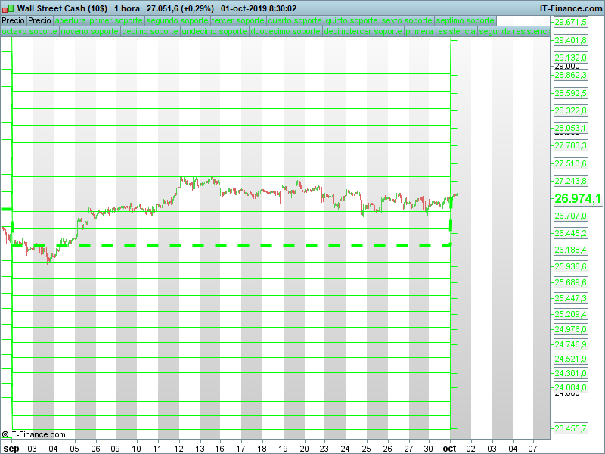
Task: Select the apertura indicator label
Action: click(x=70, y=21)
